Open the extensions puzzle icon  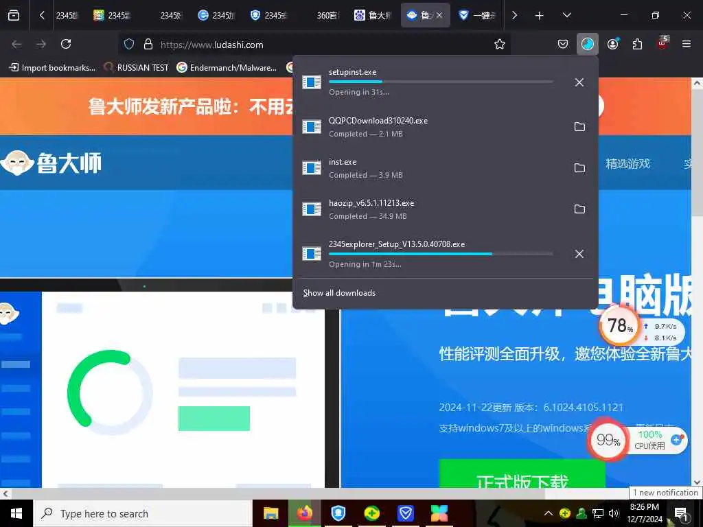pyautogui.click(x=637, y=44)
